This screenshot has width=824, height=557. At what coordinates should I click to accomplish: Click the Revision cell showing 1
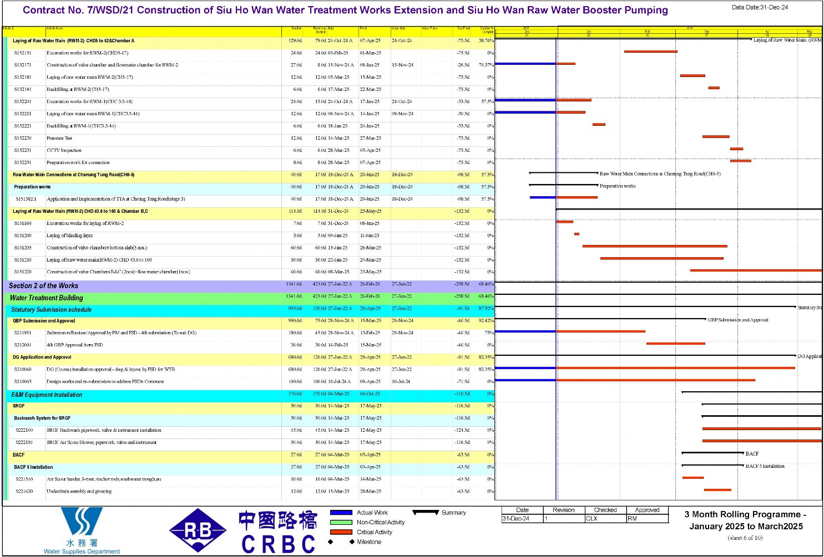click(564, 519)
